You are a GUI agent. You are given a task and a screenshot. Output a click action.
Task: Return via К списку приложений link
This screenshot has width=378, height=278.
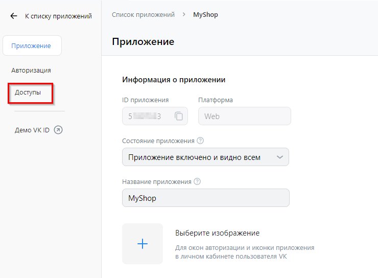pyautogui.click(x=58, y=16)
